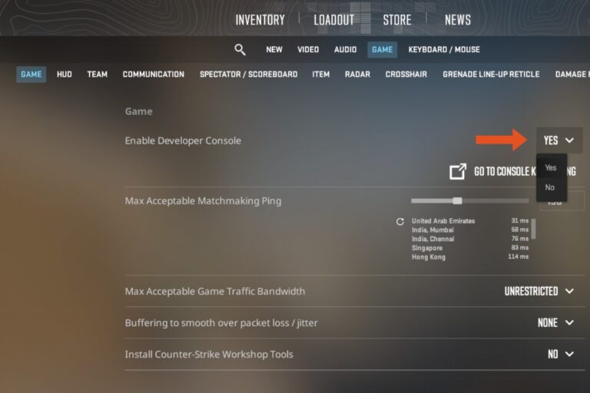Open the Inventory menu
The width and height of the screenshot is (590, 393).
coord(260,20)
